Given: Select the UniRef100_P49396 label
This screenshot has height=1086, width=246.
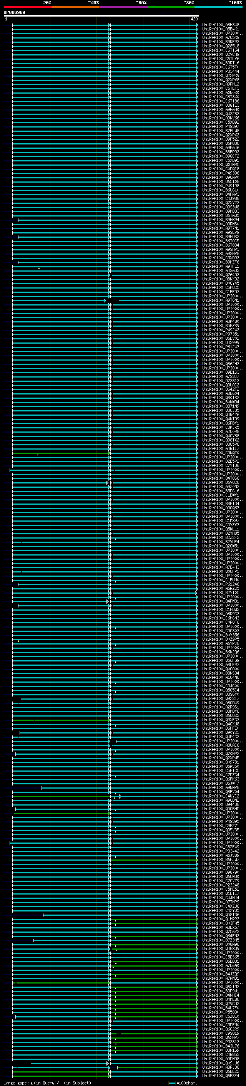Looking at the screenshot, I should click(x=221, y=173).
